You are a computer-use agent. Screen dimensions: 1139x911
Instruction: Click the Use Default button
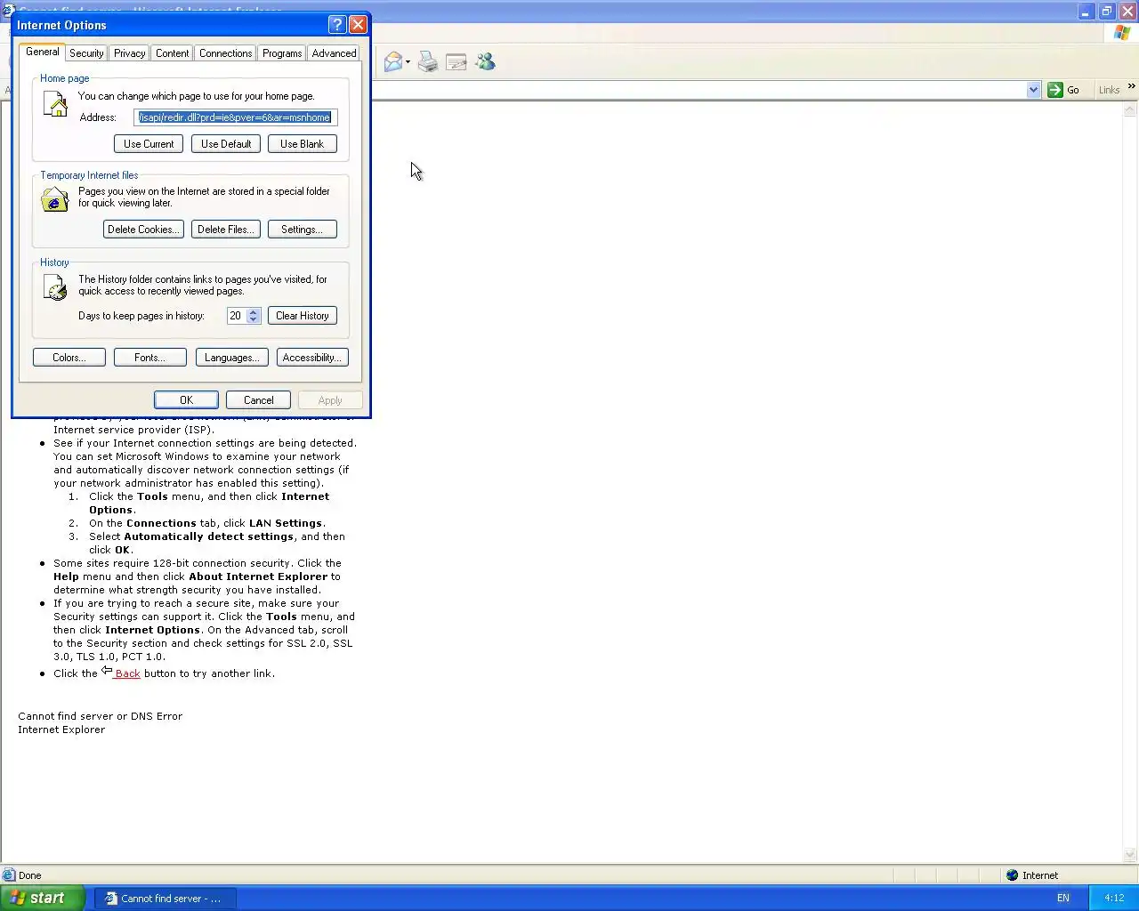tap(226, 144)
